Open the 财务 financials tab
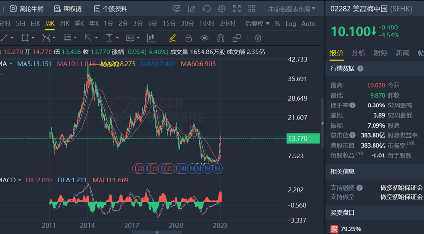Image resolution: width=424 pixels, height=234 pixels. pos(380,53)
